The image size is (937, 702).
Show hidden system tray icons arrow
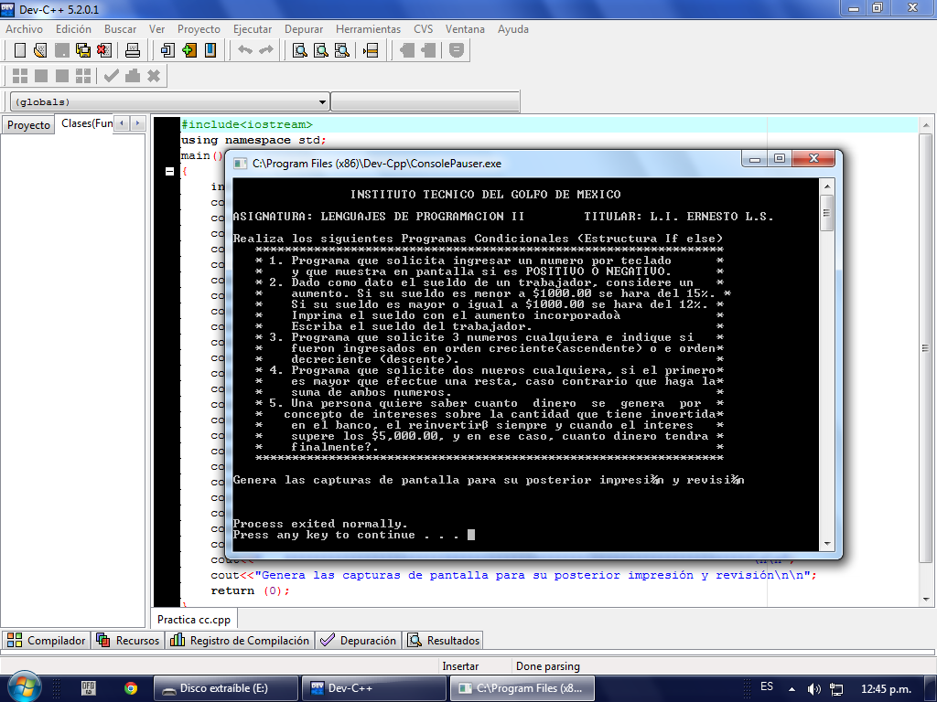coord(792,687)
